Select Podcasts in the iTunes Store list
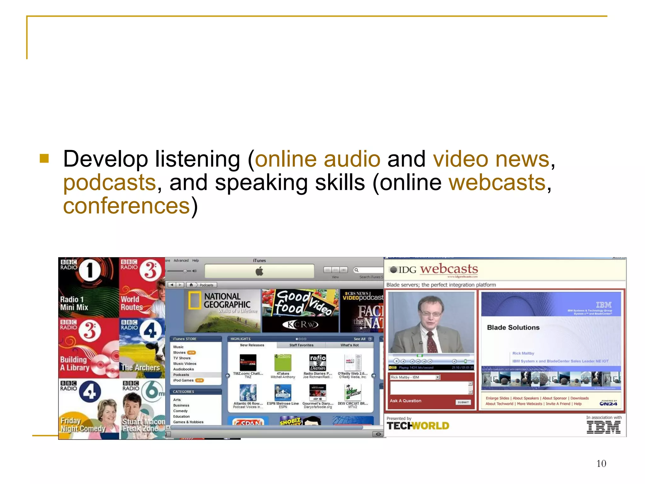This screenshot has width=645, height=484. tap(196, 375)
